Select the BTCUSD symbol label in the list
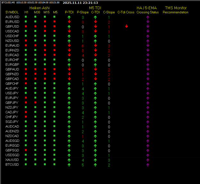Image resolution: width=200 pixels, height=184 pixels. (12, 165)
